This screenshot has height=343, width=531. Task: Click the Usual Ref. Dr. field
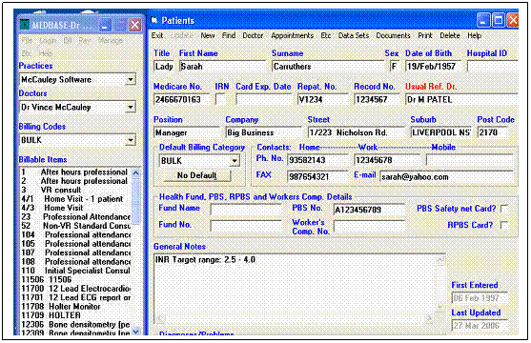pyautogui.click(x=461, y=99)
